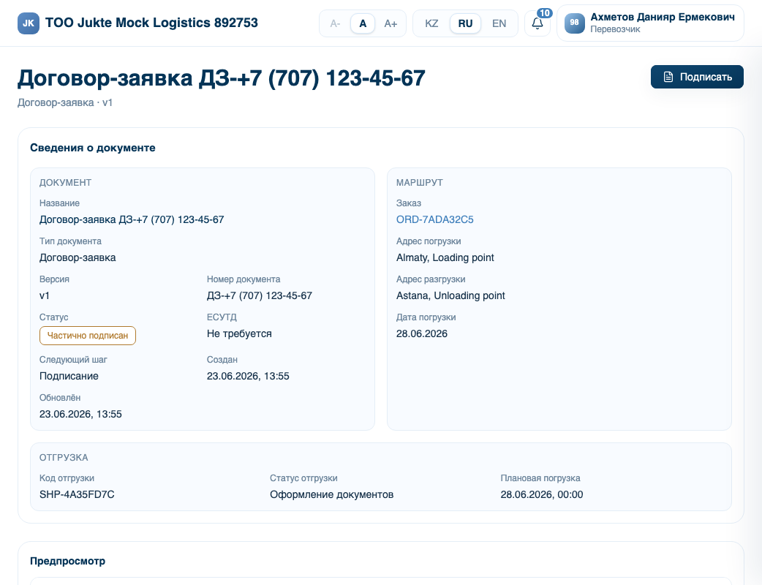Click shipment code SHP-4A35FD7C
Image resolution: width=762 pixels, height=585 pixels.
pos(77,494)
